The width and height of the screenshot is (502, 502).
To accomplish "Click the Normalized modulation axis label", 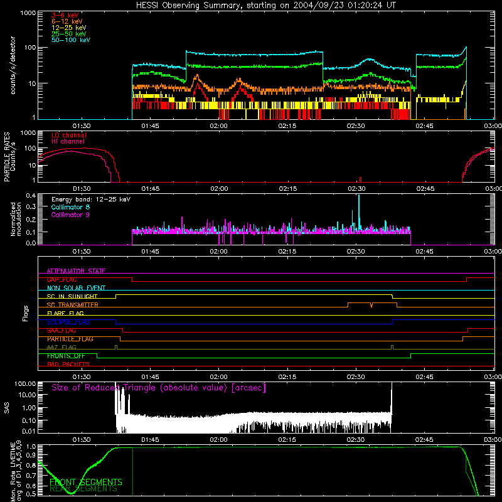I will pos(15,219).
